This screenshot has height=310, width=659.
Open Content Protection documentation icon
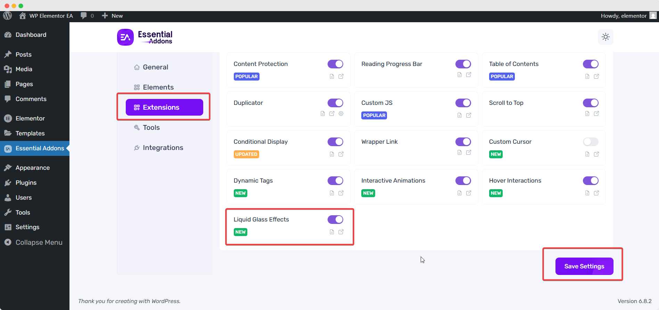coord(332,76)
